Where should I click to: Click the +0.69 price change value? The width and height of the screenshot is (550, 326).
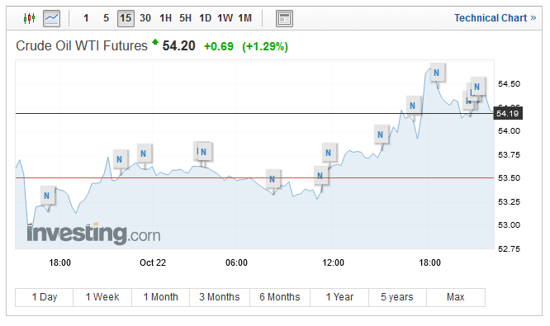pyautogui.click(x=219, y=46)
